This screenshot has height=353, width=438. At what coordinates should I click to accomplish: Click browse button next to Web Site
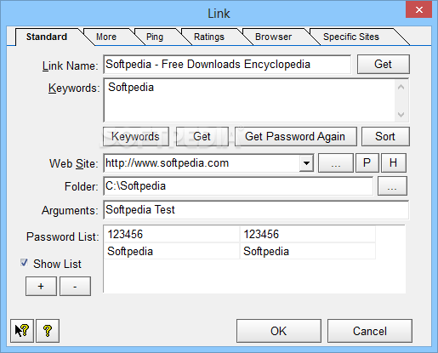[x=336, y=163]
